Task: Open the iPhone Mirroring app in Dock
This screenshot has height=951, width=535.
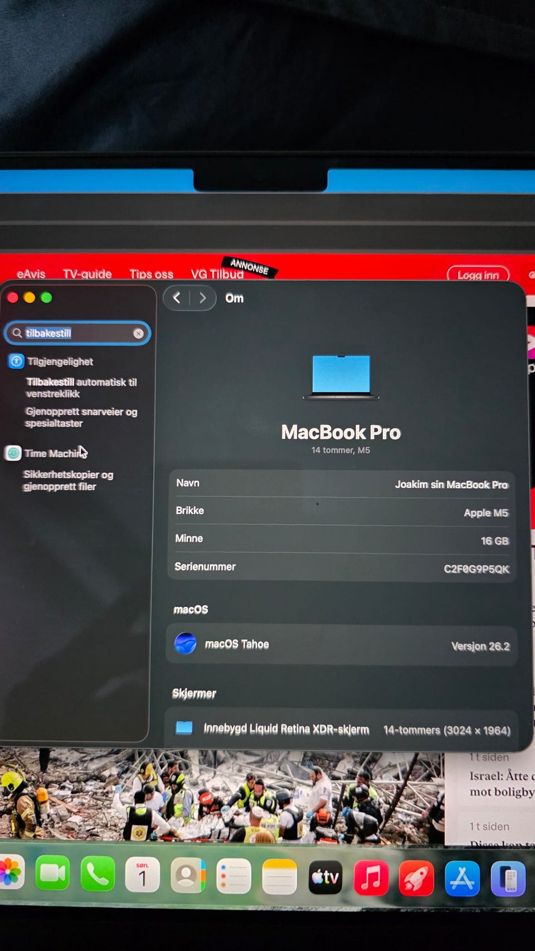Action: (x=508, y=879)
